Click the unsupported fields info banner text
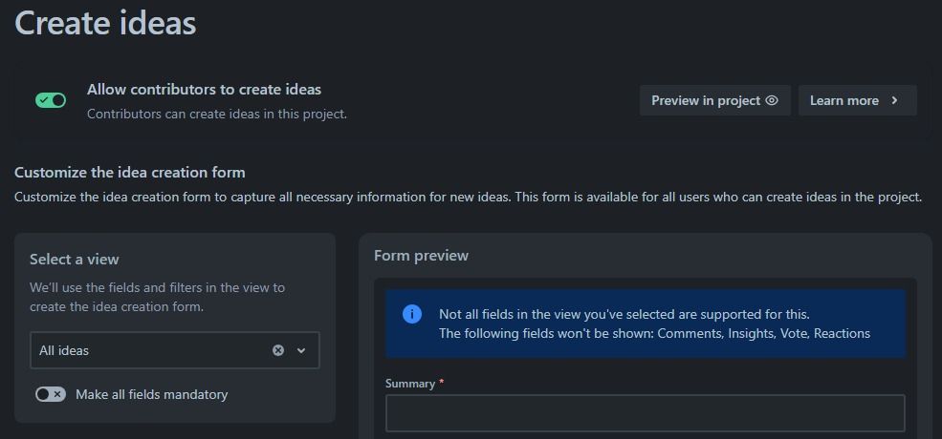 [x=654, y=324]
